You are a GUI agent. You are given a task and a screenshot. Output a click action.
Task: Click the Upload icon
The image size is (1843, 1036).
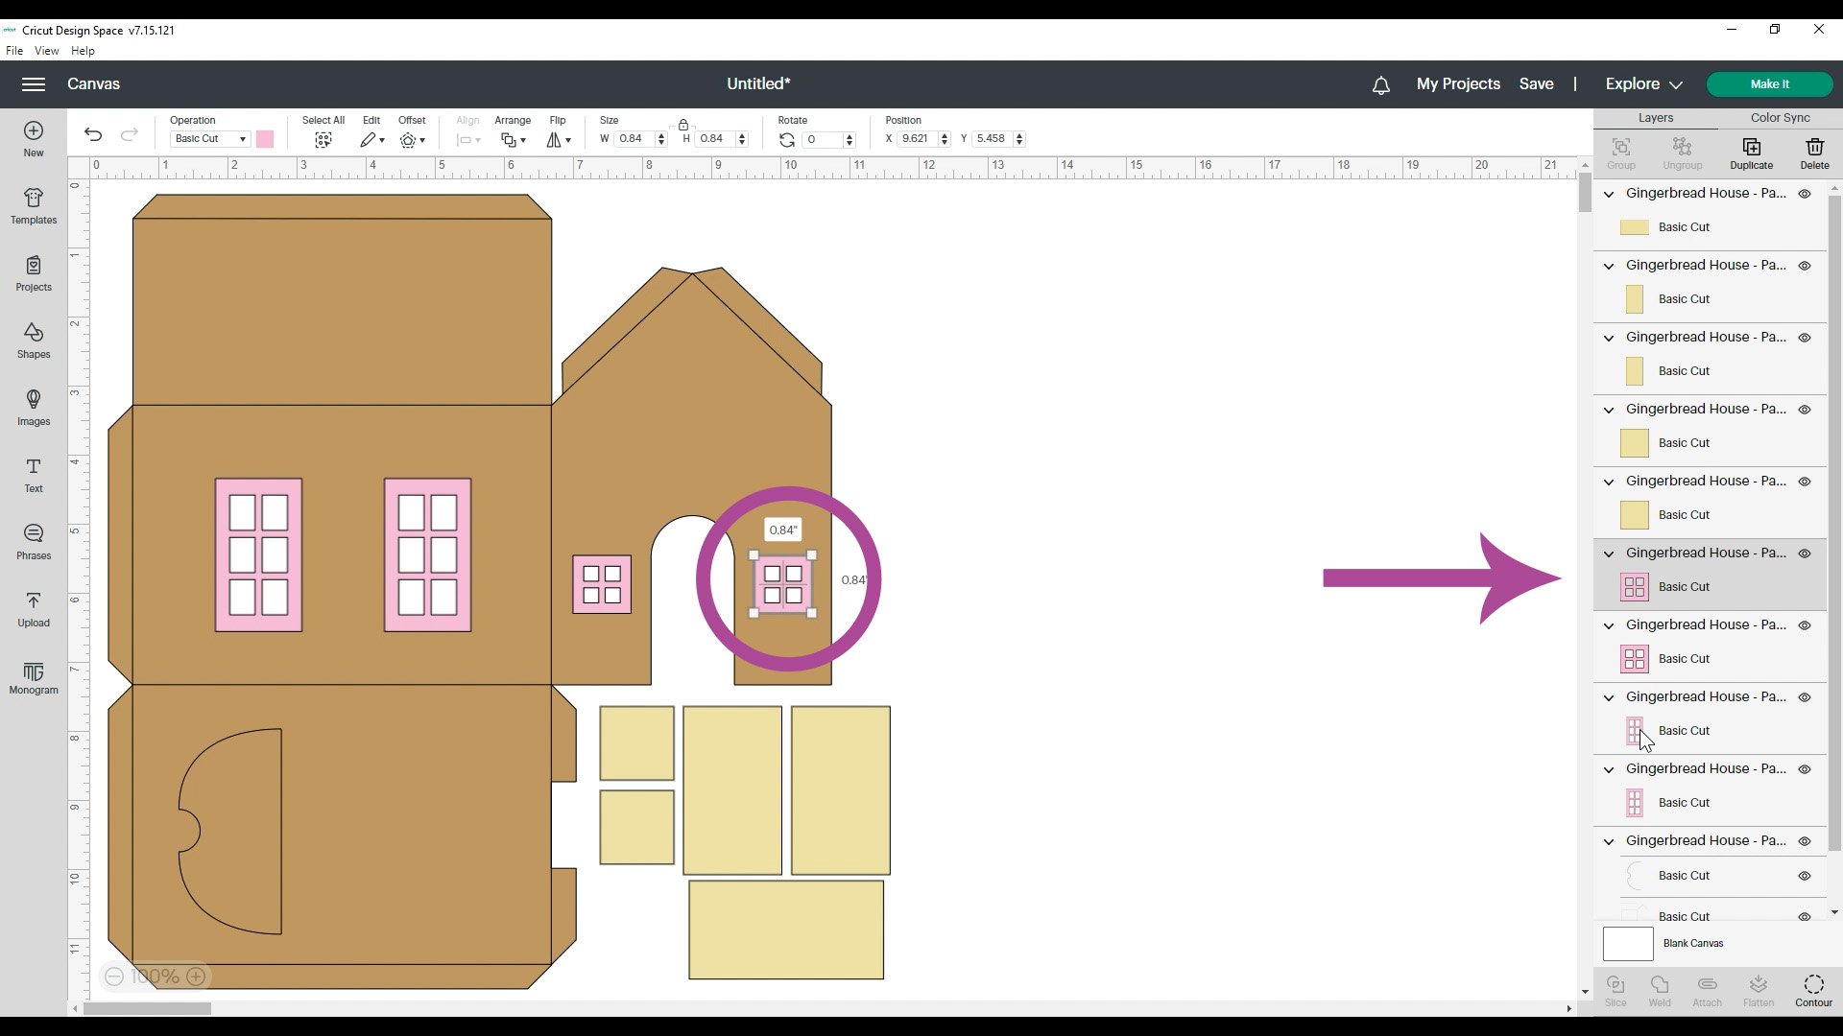34,600
